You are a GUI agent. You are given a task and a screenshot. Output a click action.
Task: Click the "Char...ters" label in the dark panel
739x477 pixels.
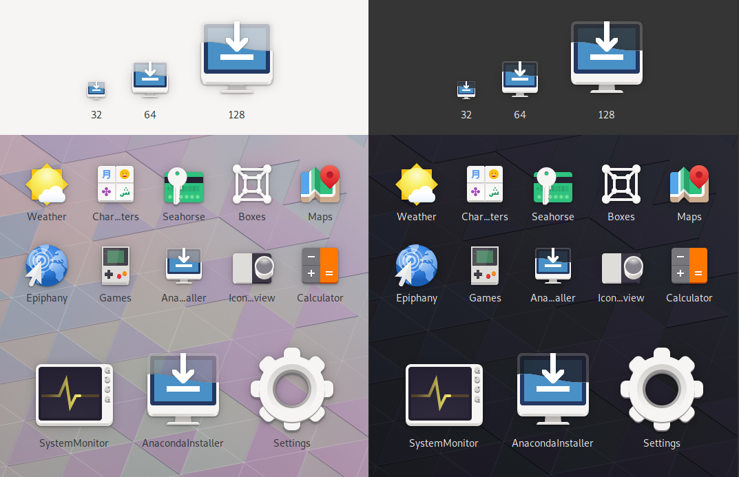pos(485,217)
